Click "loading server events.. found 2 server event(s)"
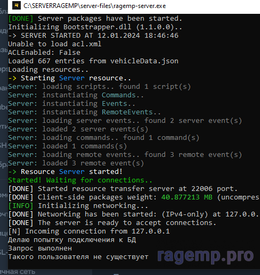 click(125, 121)
